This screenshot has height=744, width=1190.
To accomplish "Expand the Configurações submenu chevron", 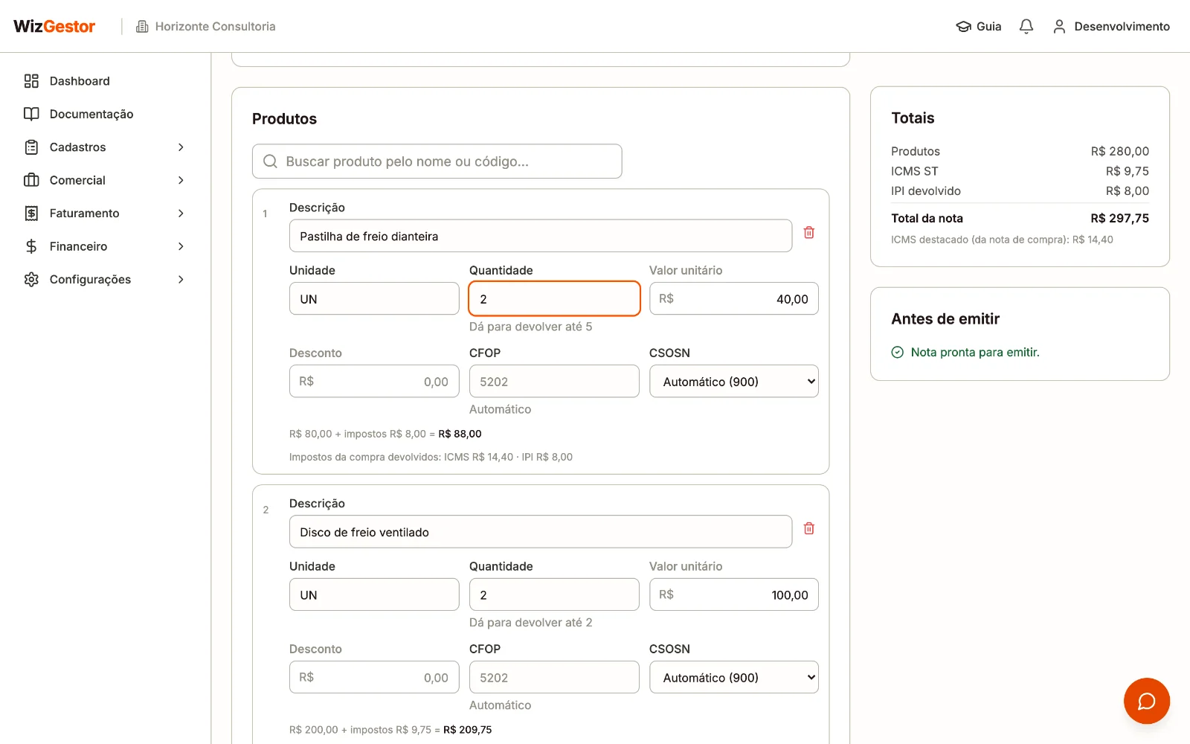I will 181,279.
